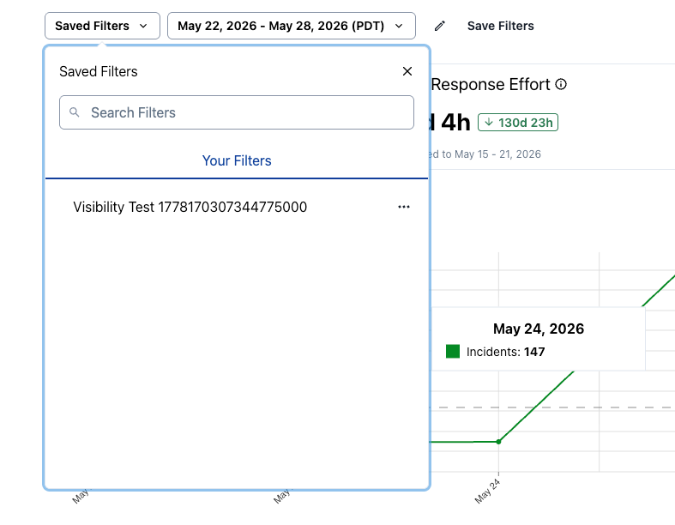Click the May 24 data point on the chart

tap(498, 442)
